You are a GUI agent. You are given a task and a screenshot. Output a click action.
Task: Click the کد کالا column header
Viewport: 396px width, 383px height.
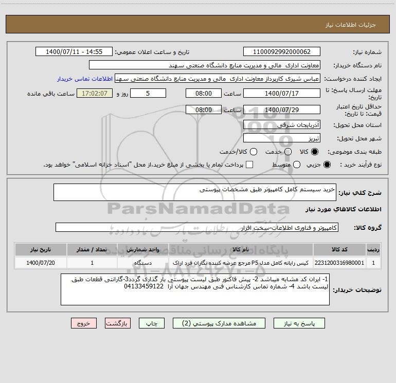pyautogui.click(x=339, y=250)
